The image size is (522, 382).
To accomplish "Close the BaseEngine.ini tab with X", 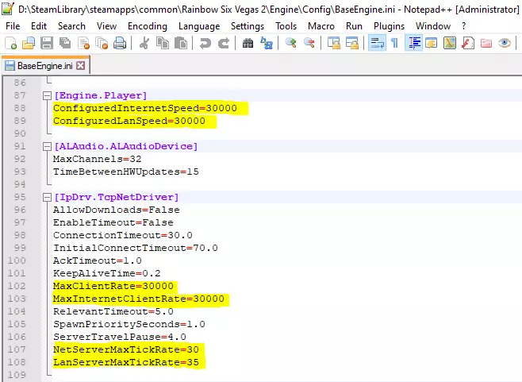I will pyautogui.click(x=81, y=66).
